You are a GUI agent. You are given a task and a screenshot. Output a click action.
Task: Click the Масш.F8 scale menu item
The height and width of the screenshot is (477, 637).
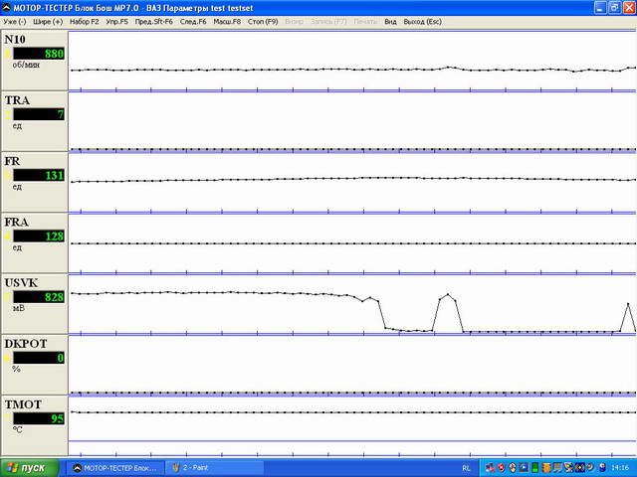[x=227, y=22]
